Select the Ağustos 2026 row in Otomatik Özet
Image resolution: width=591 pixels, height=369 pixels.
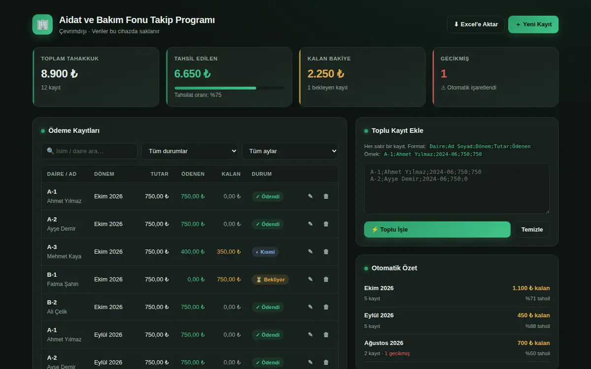click(457, 348)
